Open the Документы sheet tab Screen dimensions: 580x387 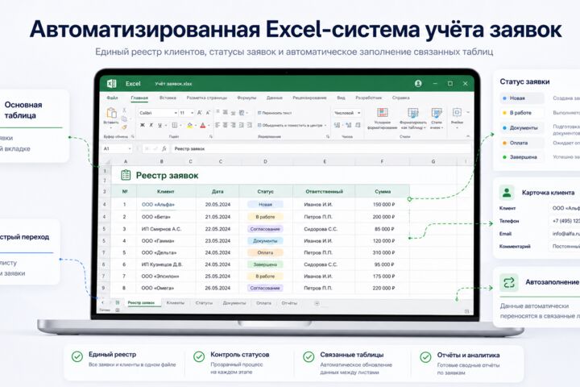(x=234, y=303)
